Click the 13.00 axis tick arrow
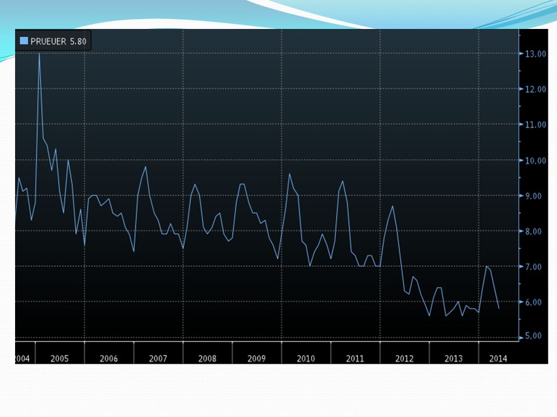This screenshot has width=557, height=417. coord(522,54)
